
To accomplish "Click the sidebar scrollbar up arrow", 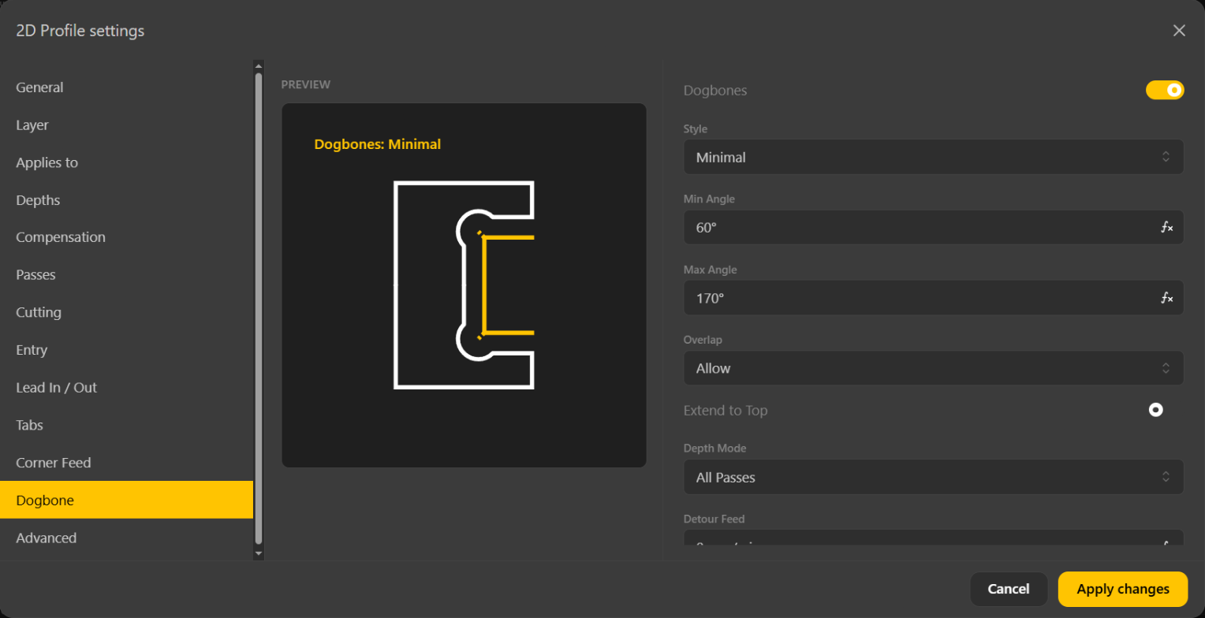I will pyautogui.click(x=258, y=65).
